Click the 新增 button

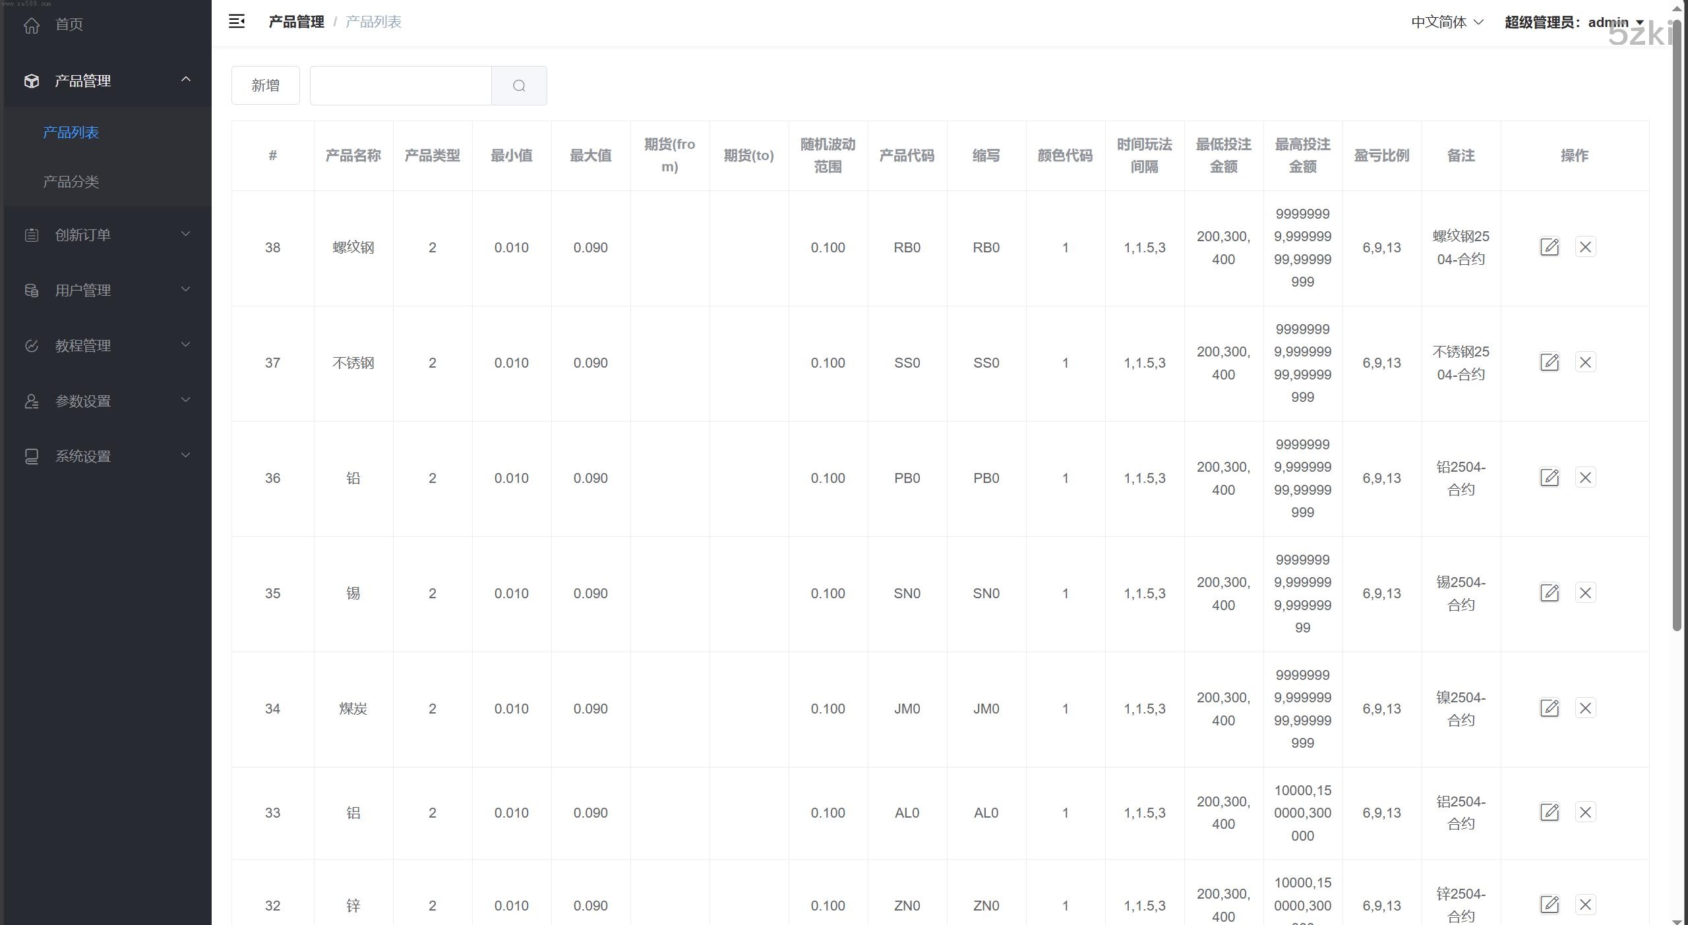tap(265, 86)
